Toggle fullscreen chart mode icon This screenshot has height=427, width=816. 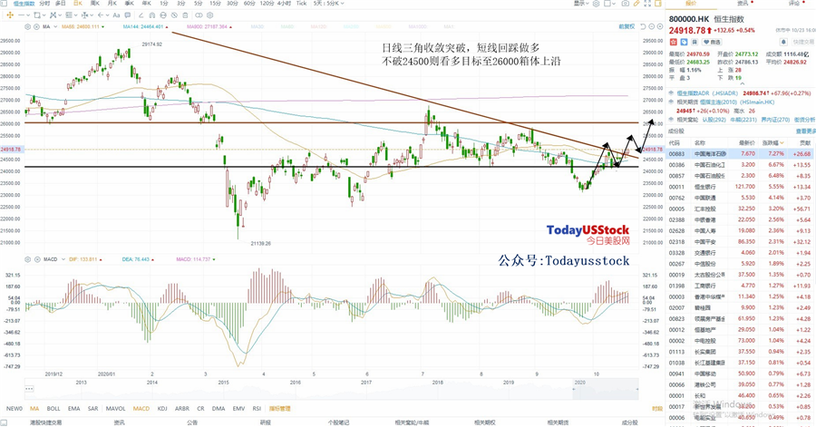tap(647, 3)
